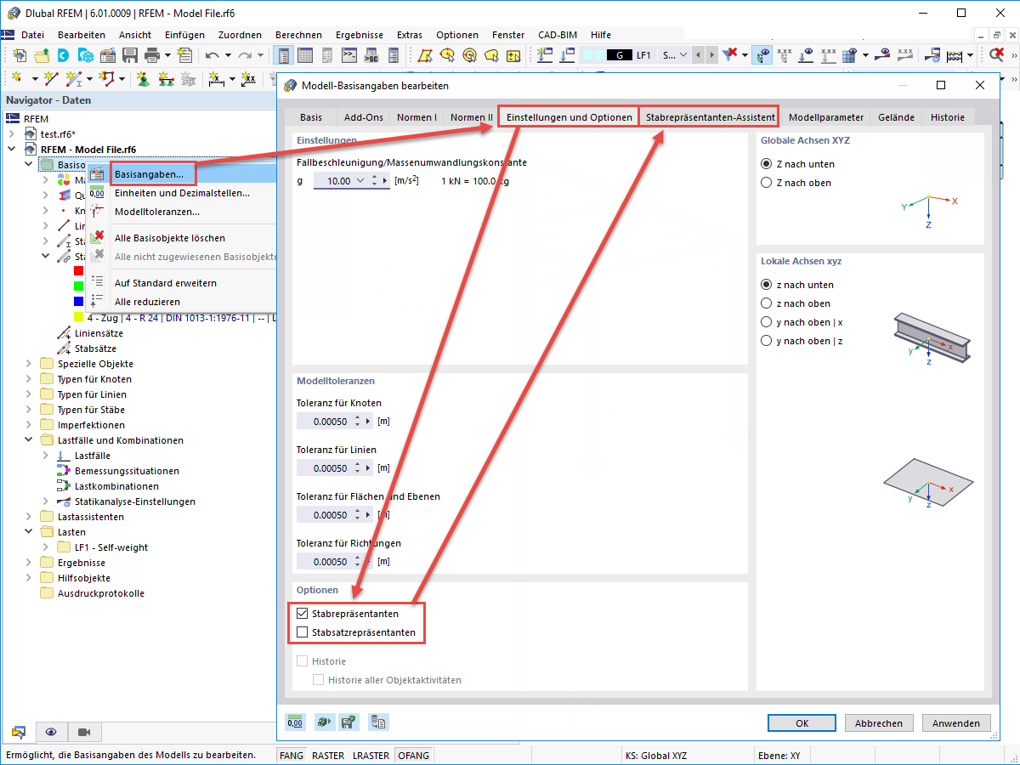Choose 'Einheiten und Dezimalstellen...' menu entry

click(182, 193)
